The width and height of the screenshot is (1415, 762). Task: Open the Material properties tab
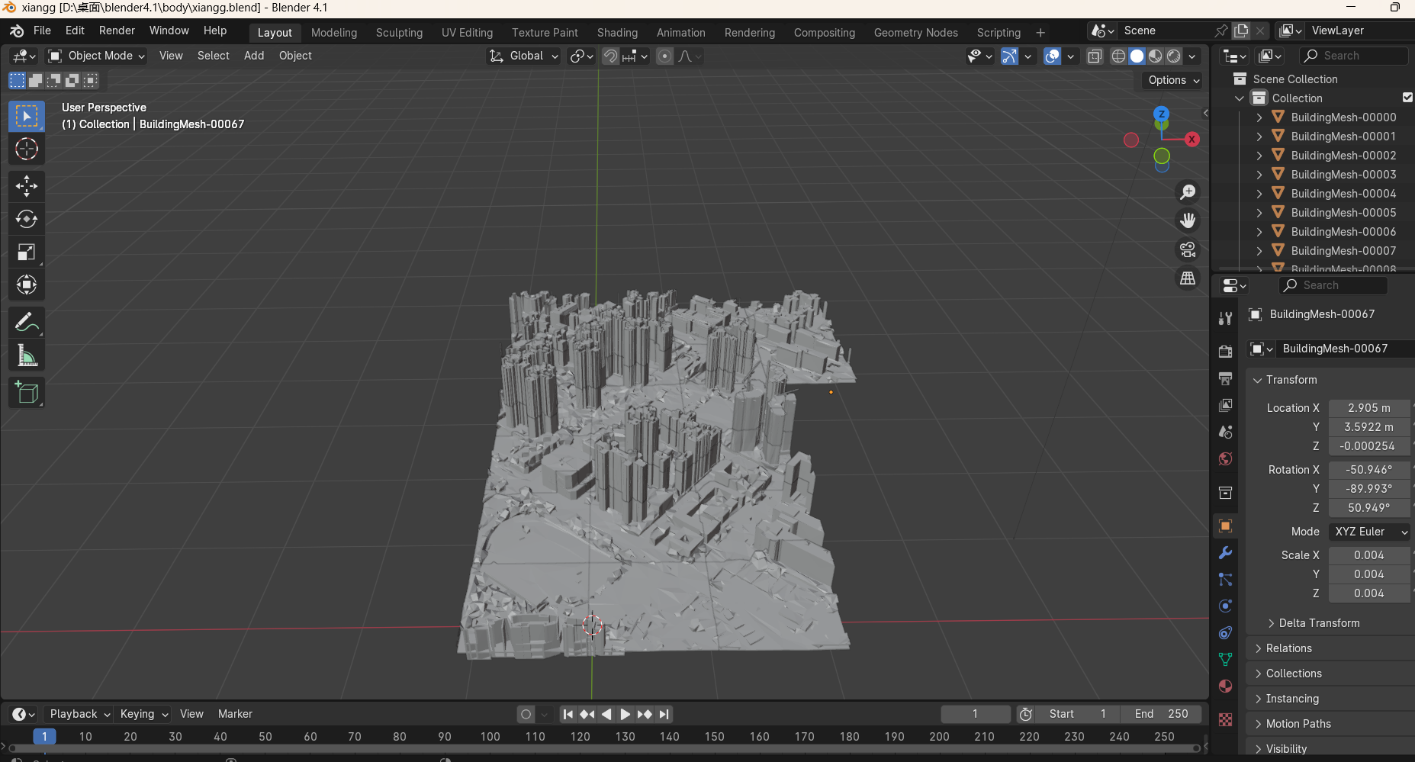(1226, 686)
